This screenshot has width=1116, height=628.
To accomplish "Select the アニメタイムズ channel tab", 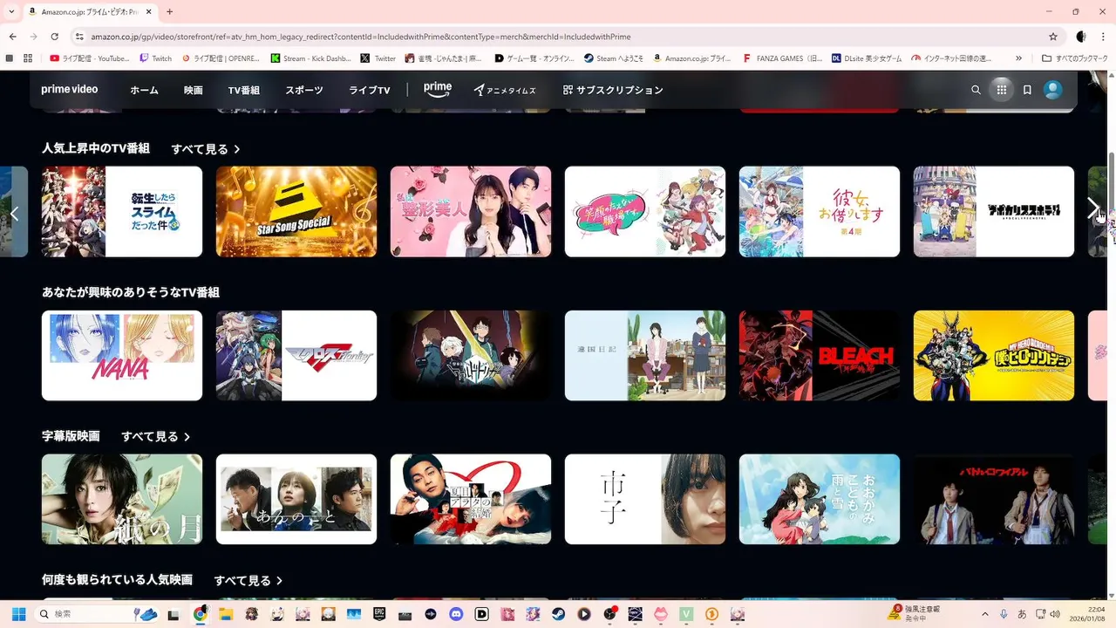I will 505,90.
